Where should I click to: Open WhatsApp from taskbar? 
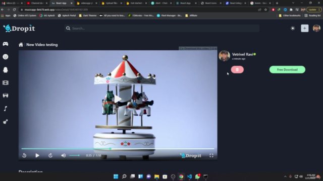[197, 176]
